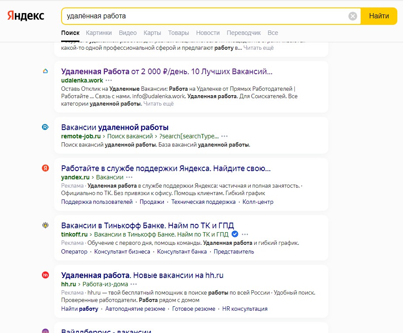The width and height of the screenshot is (403, 333).
Task: Click the Найти search button
Action: click(x=379, y=16)
